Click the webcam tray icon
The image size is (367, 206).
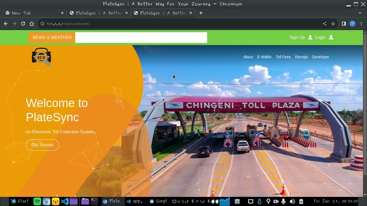276,201
